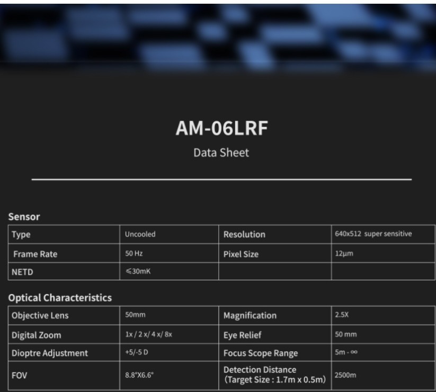This screenshot has height=392, width=436.
Task: Click the Frame Rate label cell
Action: point(34,254)
